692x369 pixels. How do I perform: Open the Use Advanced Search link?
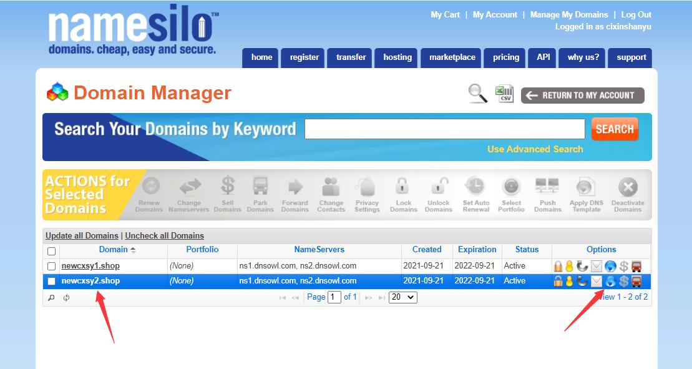[535, 149]
